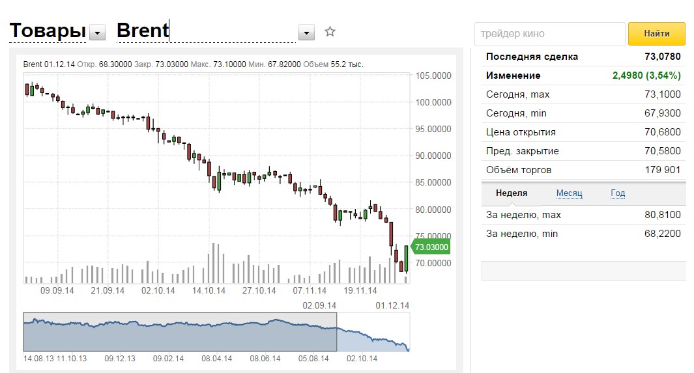Switch to the Месяц tab
The image size is (694, 373).
(569, 193)
